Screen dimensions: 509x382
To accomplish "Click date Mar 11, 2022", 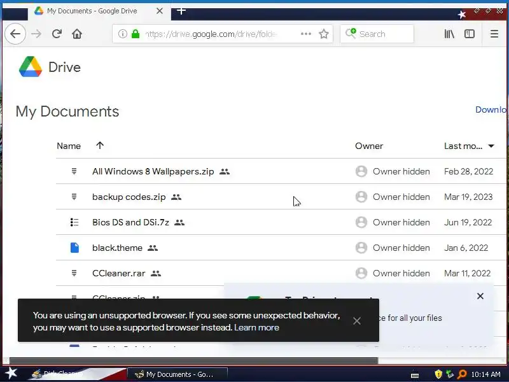I will tap(467, 273).
